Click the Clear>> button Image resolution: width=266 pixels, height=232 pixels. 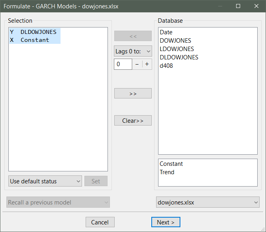pyautogui.click(x=133, y=120)
